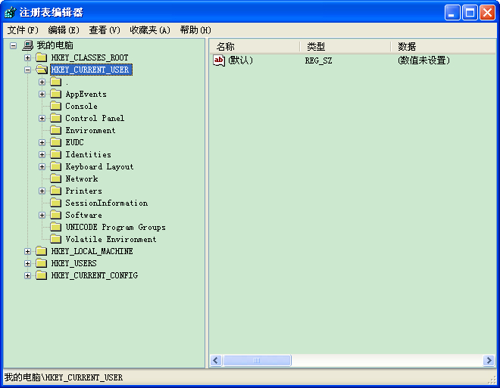Select the Volatile Environment key
This screenshot has width=500, height=388.
tap(111, 240)
